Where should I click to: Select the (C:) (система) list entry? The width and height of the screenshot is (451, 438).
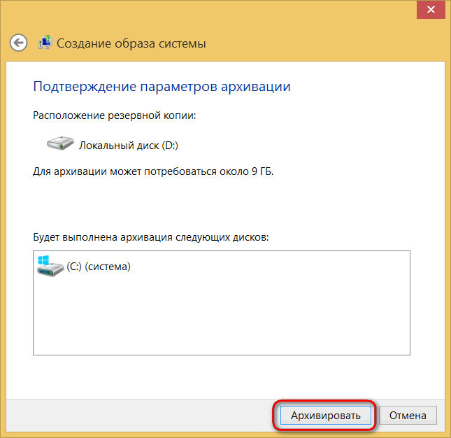(84, 267)
